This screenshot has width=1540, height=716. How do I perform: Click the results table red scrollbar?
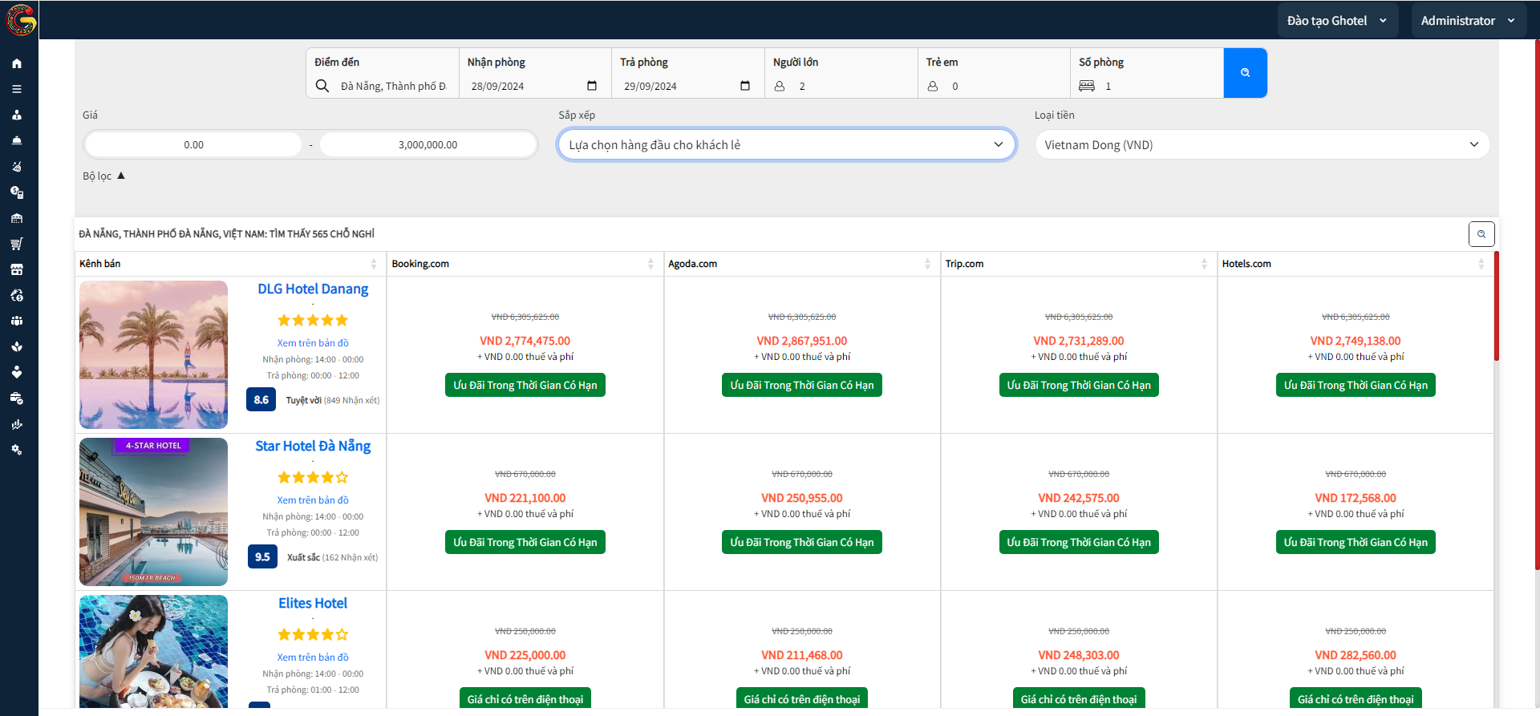[1497, 305]
